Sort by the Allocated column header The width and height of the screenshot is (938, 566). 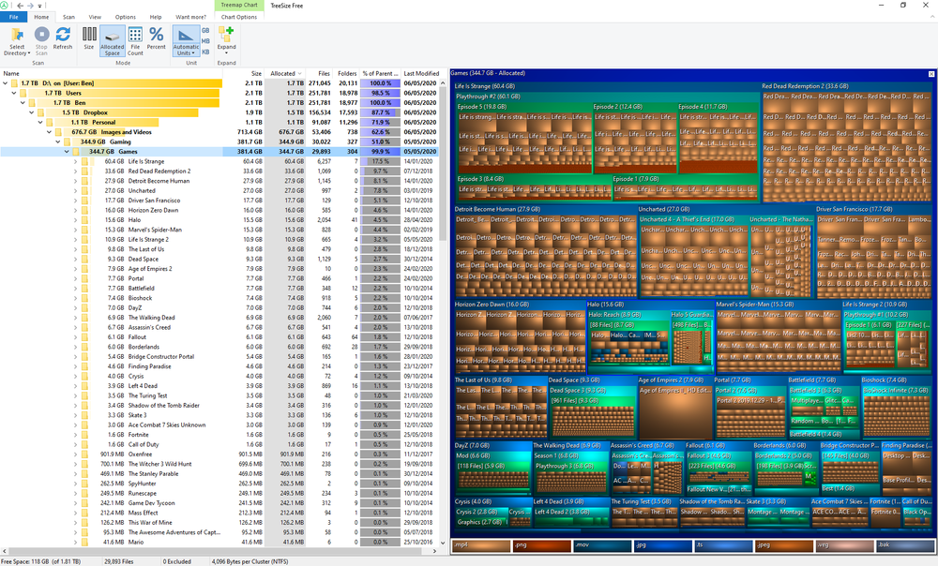click(285, 73)
